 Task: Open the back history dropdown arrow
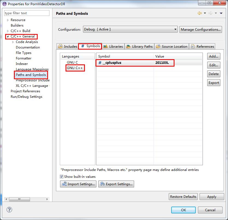tap(205, 13)
